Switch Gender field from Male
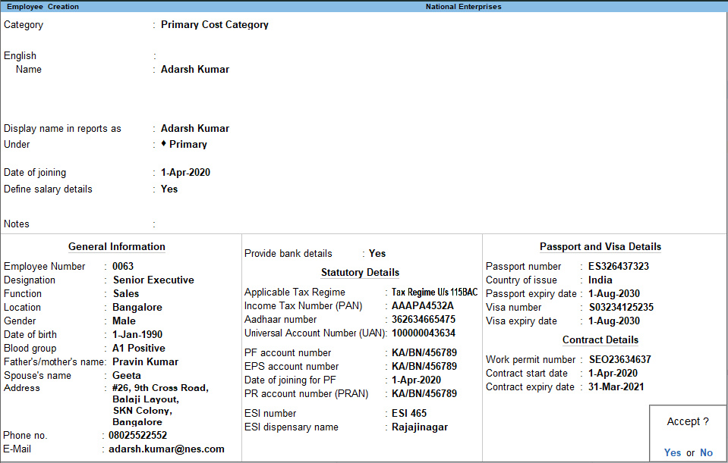This screenshot has height=463, width=728. click(124, 321)
